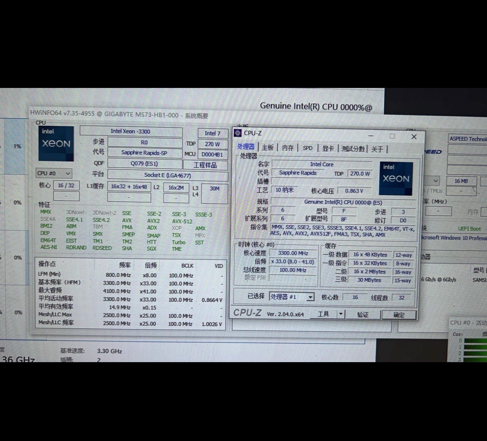Click the 16x32 + 16x48 L1 cache field

tap(129, 187)
